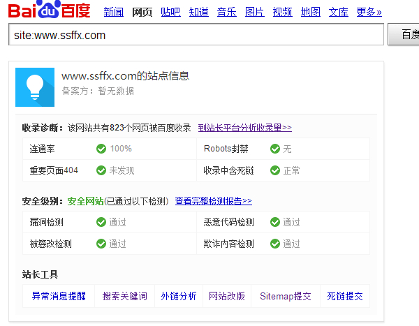Click green check icon beside 未发现

pos(101,170)
